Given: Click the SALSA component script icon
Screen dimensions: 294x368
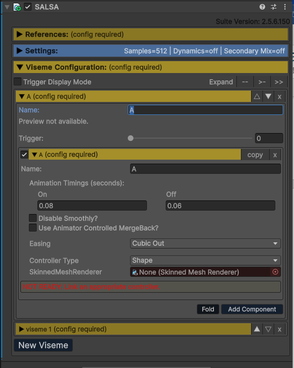Looking at the screenshot, I should (17, 7).
